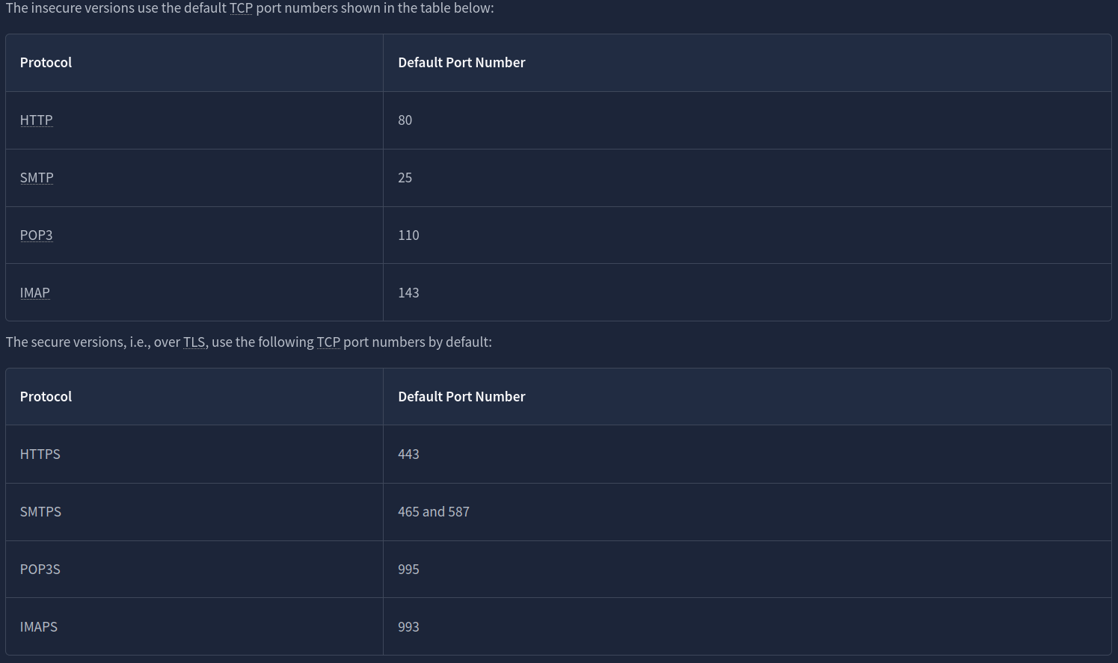Click the Protocol header of the secure table
Screen dimensions: 1118x663
pos(46,397)
